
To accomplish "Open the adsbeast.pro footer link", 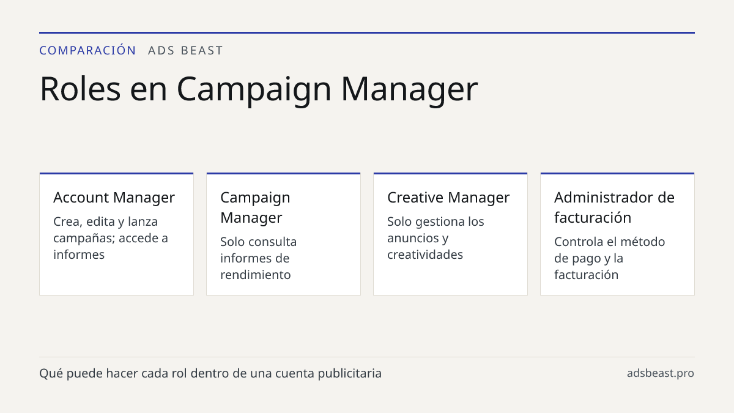I will (661, 373).
